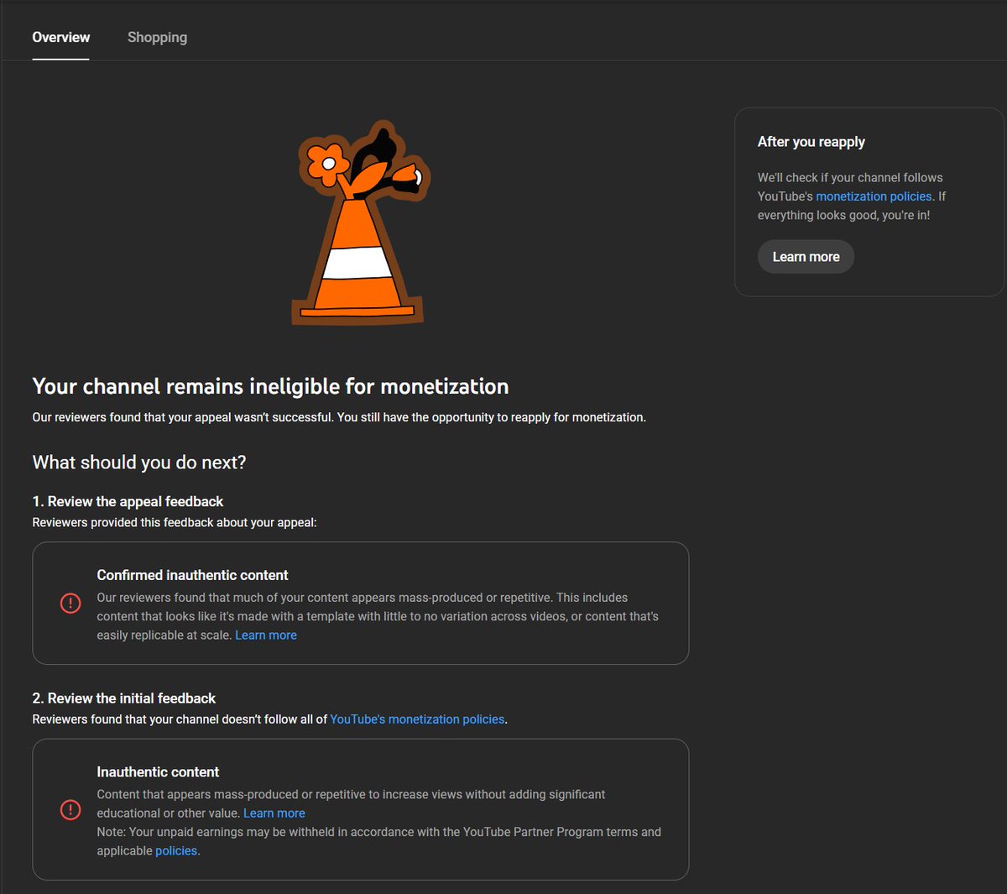Open the monetization policies link in the reapply card
Screen dimensions: 1007x894
[874, 196]
